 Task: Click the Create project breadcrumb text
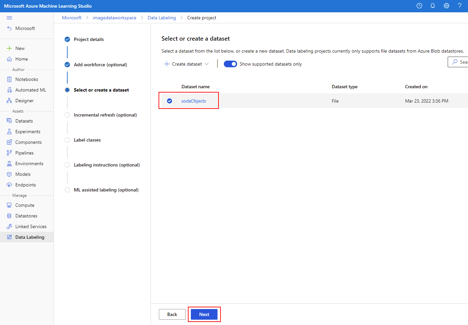click(202, 18)
